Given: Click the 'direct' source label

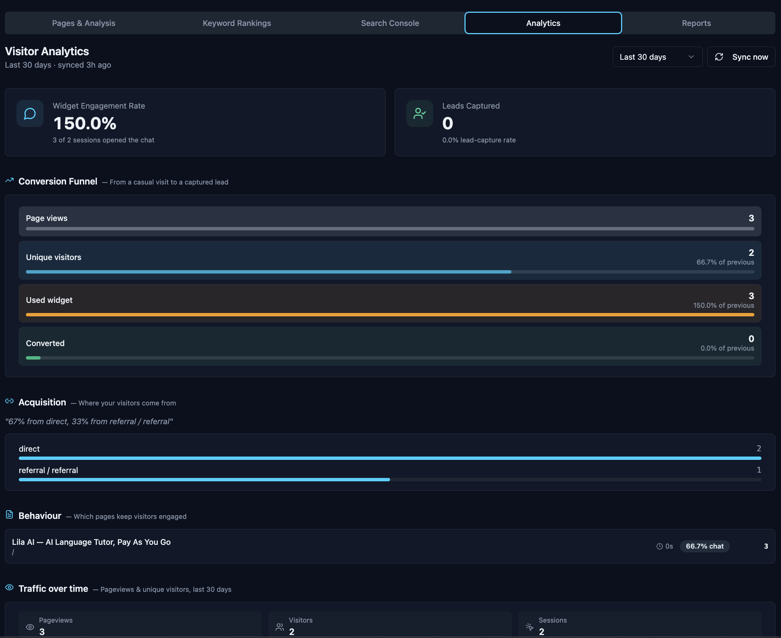Looking at the screenshot, I should [29, 449].
